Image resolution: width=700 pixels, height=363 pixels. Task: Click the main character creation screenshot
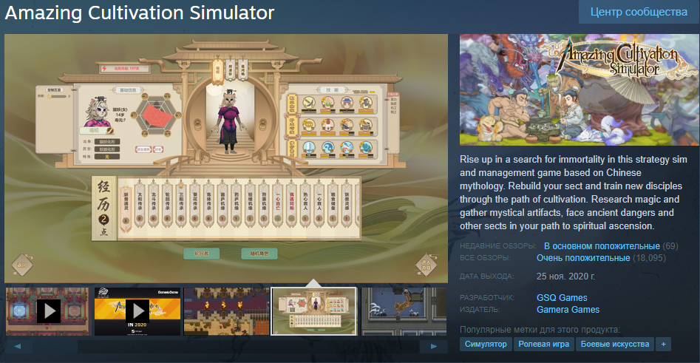[226, 158]
